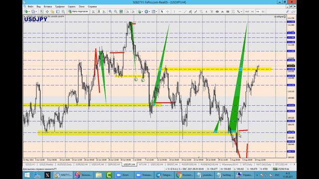Expand the Arrows objects dropdown
Image resolution: width=319 pixels, height=179 pixels.
click(241, 11)
